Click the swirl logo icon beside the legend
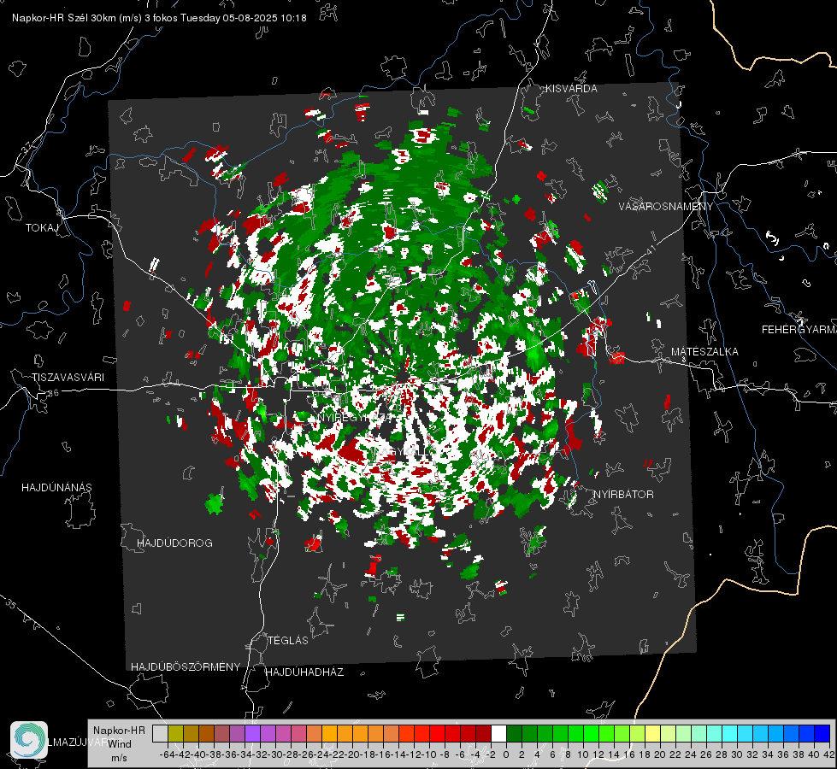Screen dimensions: 837x769 point(29,740)
